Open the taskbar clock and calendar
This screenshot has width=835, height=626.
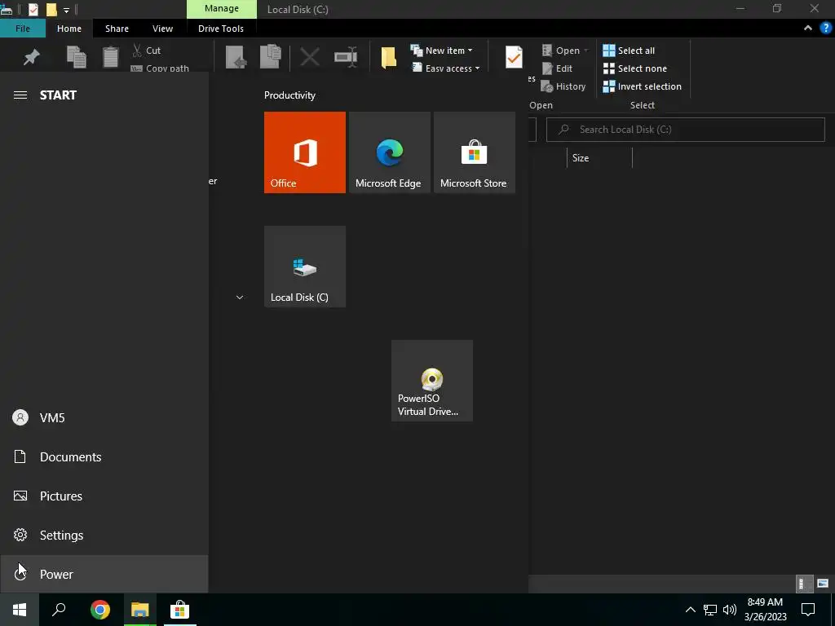point(765,610)
